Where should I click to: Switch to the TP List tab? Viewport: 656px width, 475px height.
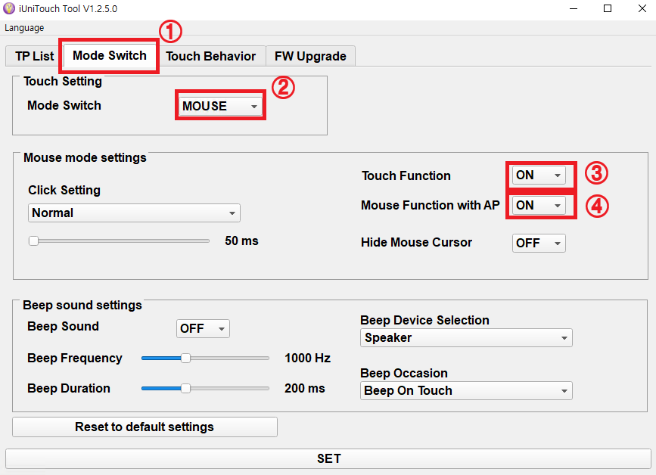(34, 56)
